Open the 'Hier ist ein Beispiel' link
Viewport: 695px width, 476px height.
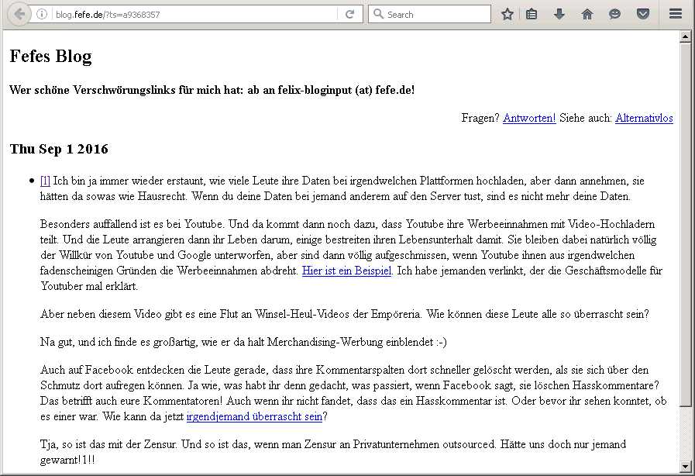[x=346, y=271]
